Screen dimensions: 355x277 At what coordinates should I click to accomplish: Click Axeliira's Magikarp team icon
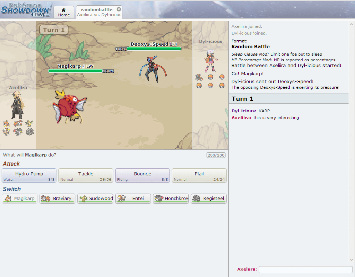[x=6, y=123]
